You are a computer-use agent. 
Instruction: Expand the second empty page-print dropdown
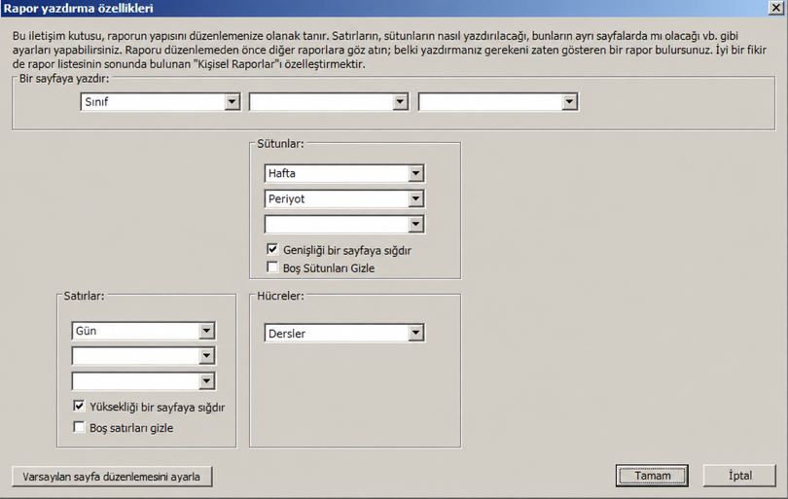click(400, 102)
